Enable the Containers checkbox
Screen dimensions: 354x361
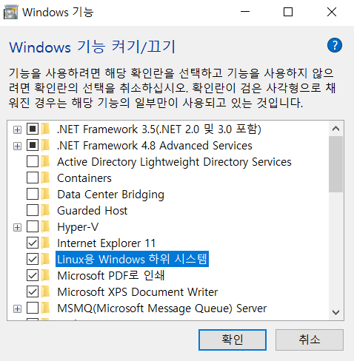pos(33,178)
